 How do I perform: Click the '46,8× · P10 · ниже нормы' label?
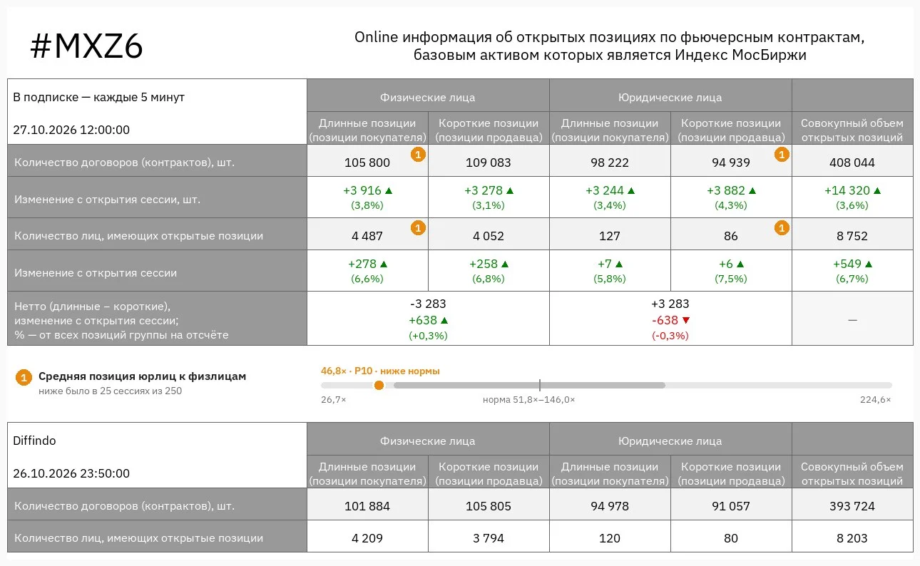(x=380, y=371)
